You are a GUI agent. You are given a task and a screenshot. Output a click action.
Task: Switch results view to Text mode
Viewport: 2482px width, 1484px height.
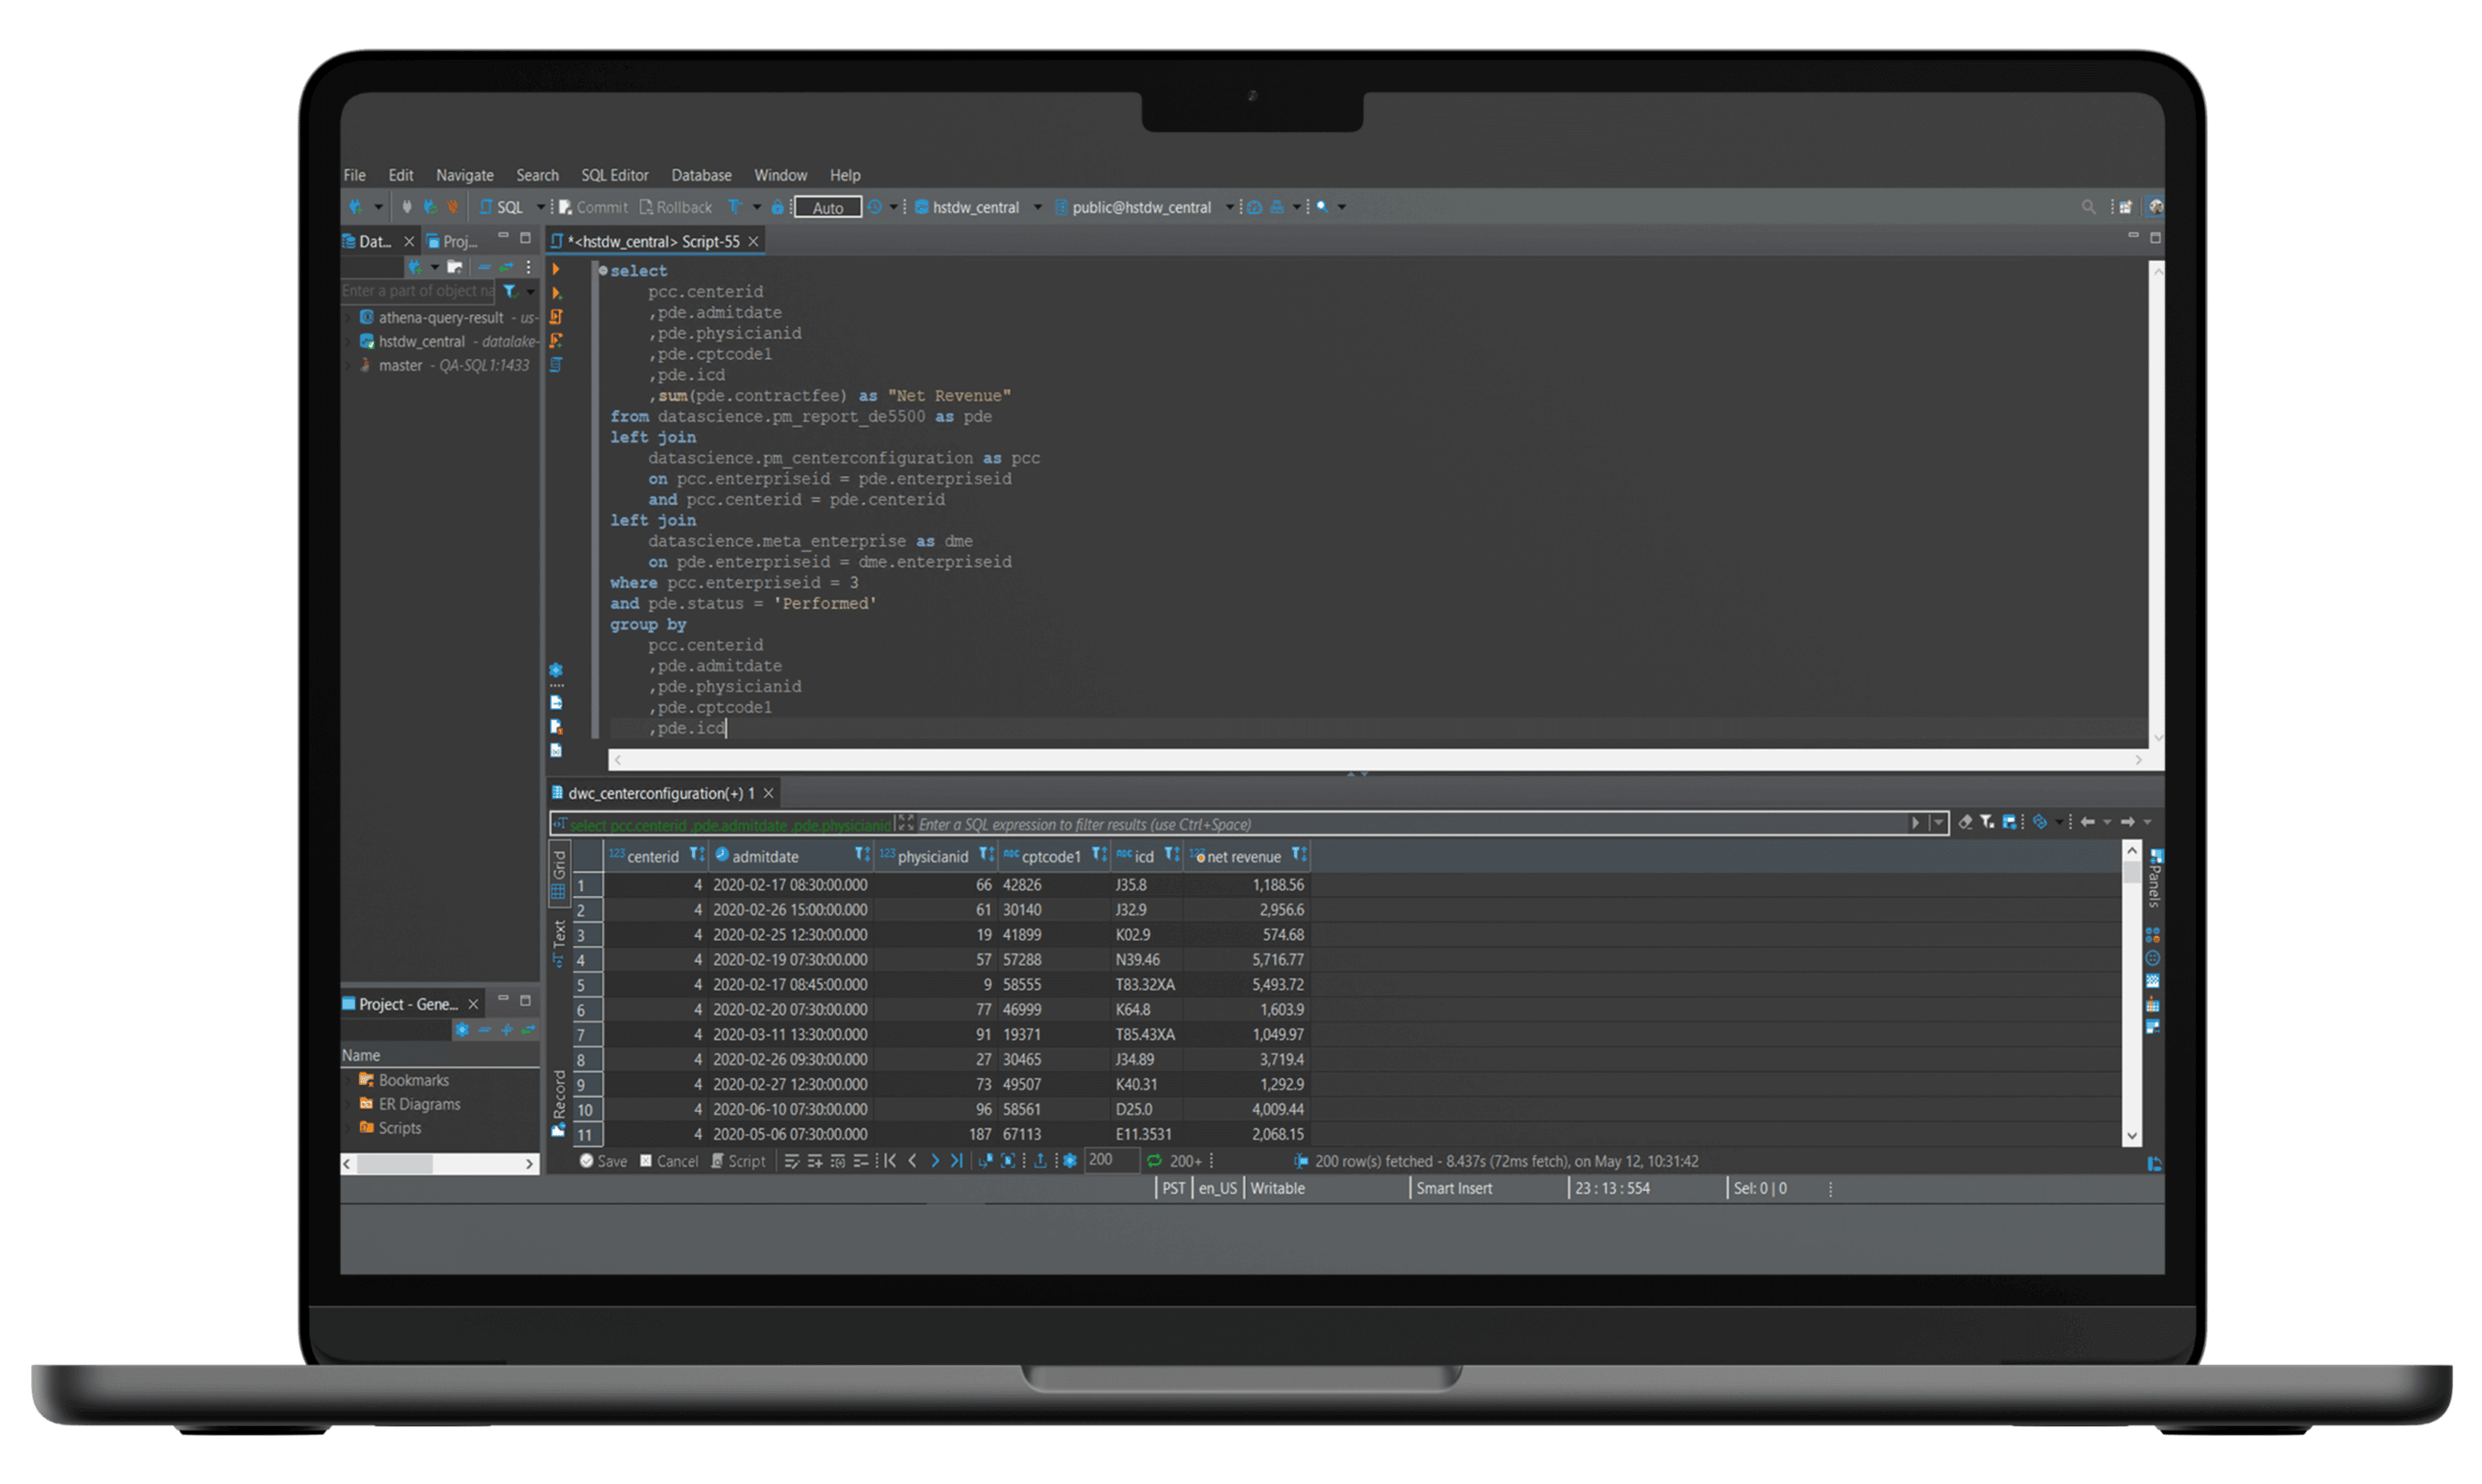(x=558, y=943)
